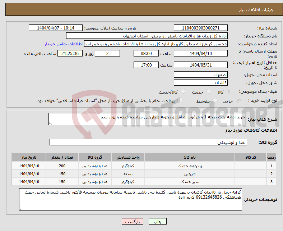Click the deadline time field 08:00
This screenshot has width=283, height=231.
[146, 53]
